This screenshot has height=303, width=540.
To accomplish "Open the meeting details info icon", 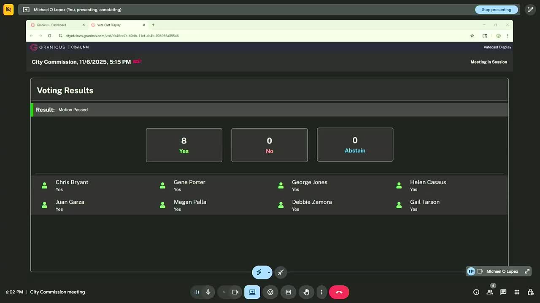I will pos(476,292).
